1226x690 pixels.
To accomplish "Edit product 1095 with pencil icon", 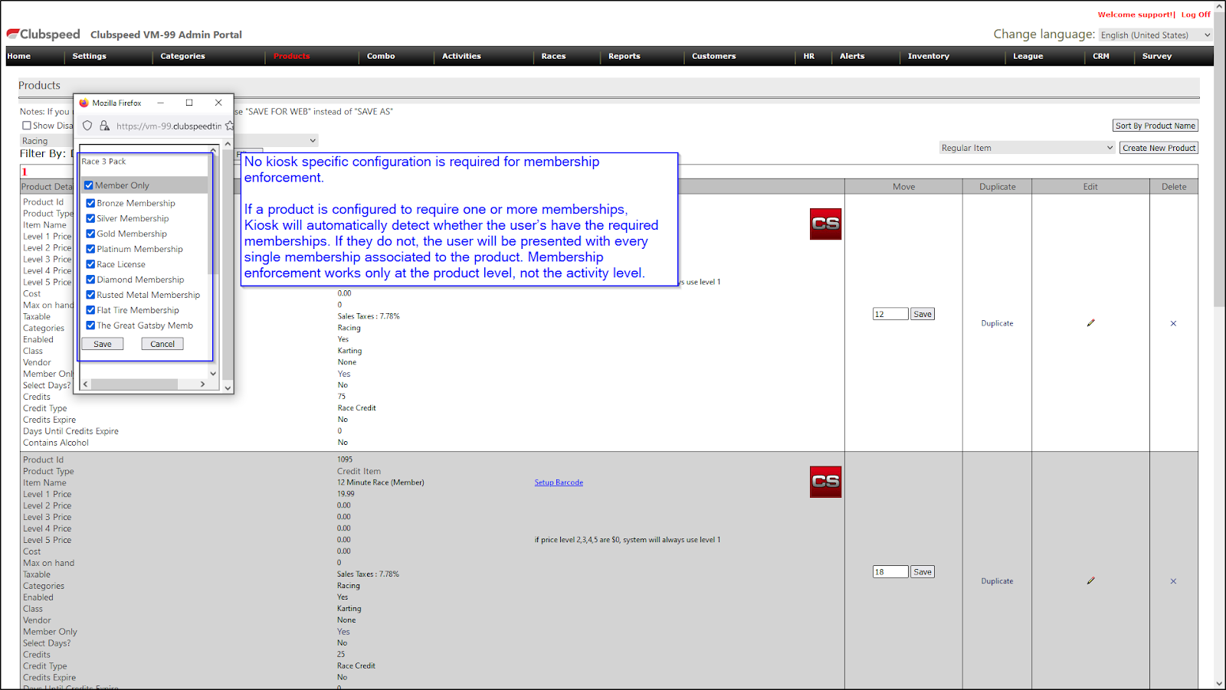I will [1090, 581].
